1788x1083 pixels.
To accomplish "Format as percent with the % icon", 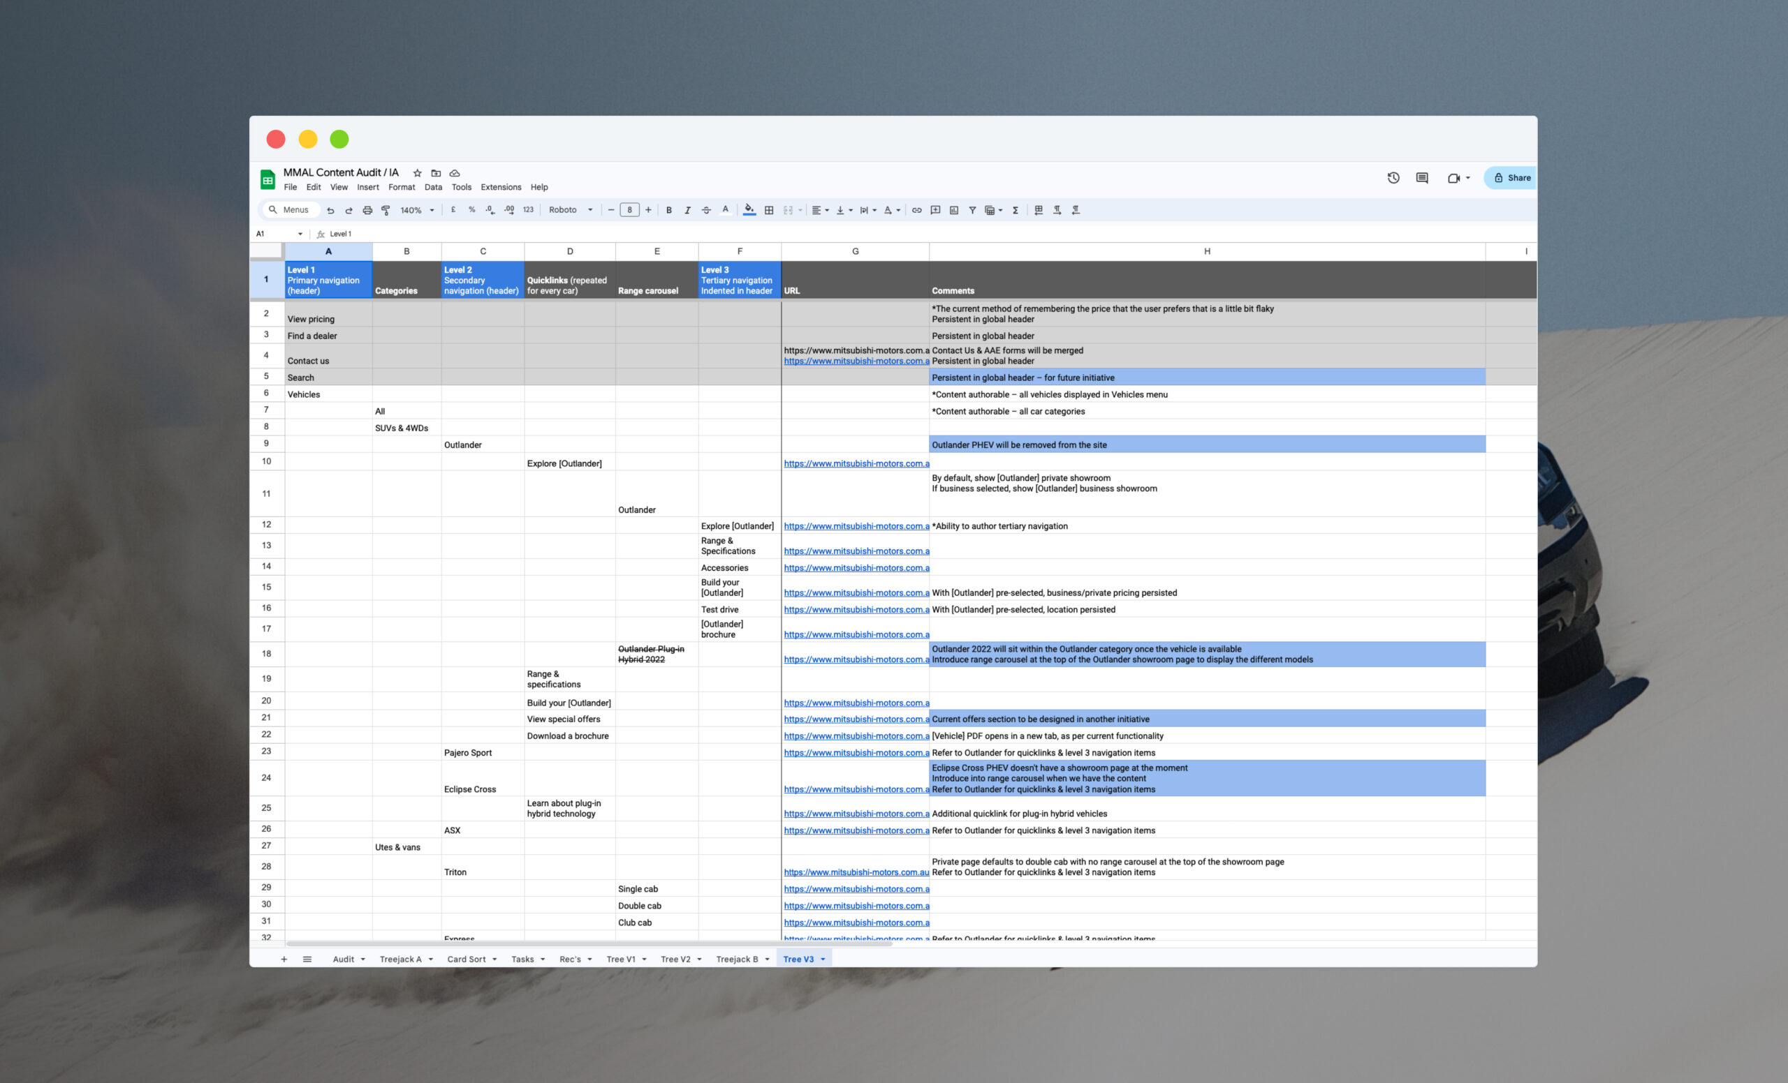I will pyautogui.click(x=471, y=209).
